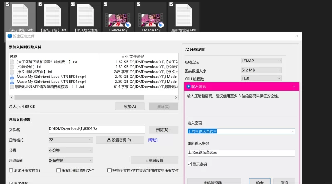The image size is (332, 184).
Task: Click file icon of 【来了就能下载和观看 list row
Action: pos(12,62)
